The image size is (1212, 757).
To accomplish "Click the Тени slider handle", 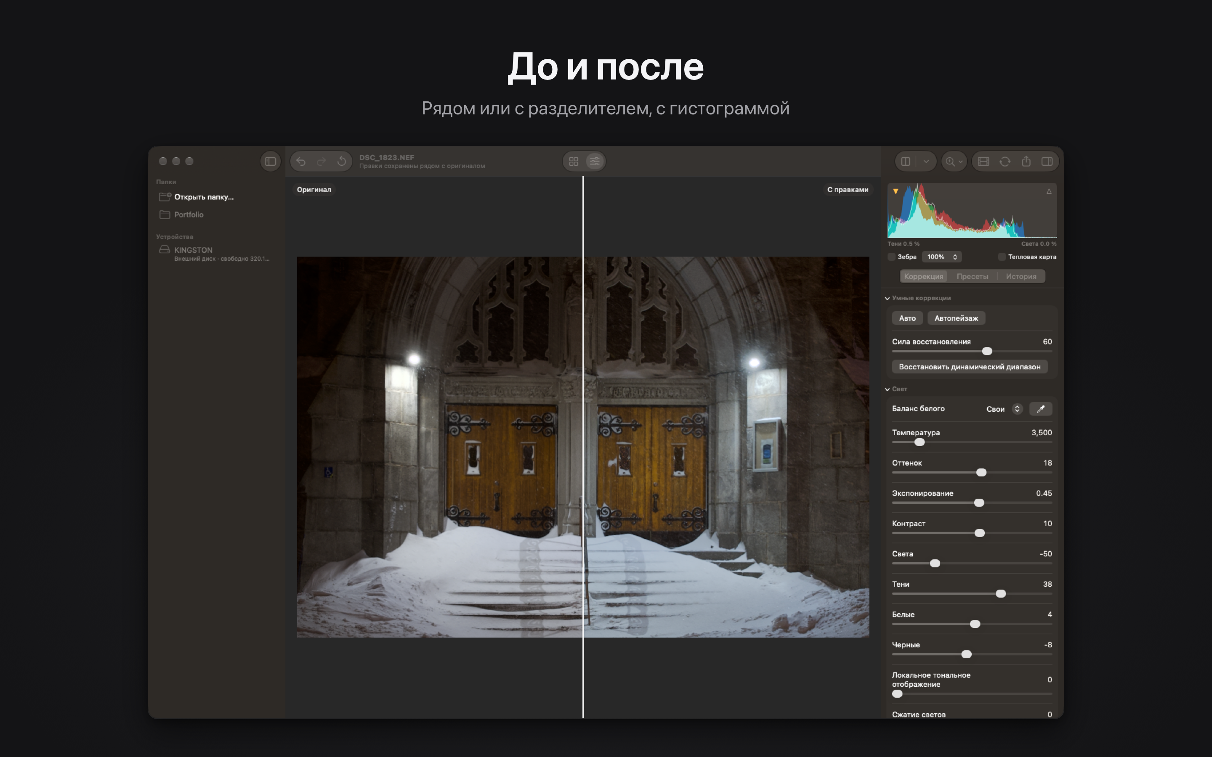I will point(1001,594).
